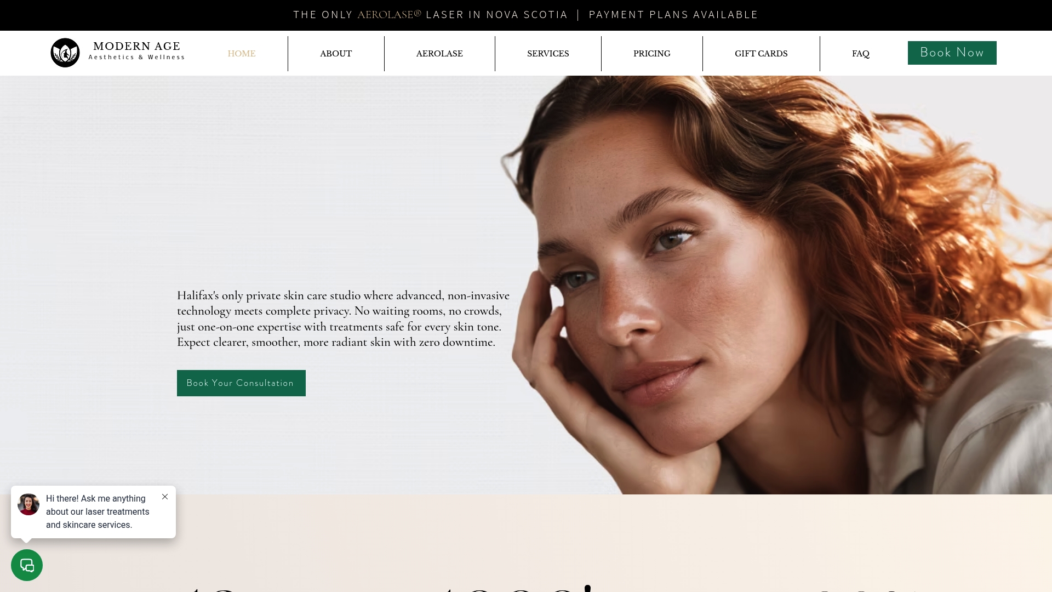
Task: Click the Halifax's only private studio paragraph
Action: coord(343,319)
